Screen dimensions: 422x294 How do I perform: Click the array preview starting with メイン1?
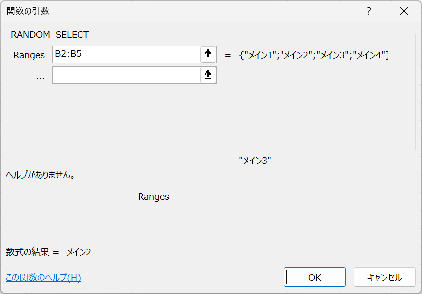pos(313,55)
